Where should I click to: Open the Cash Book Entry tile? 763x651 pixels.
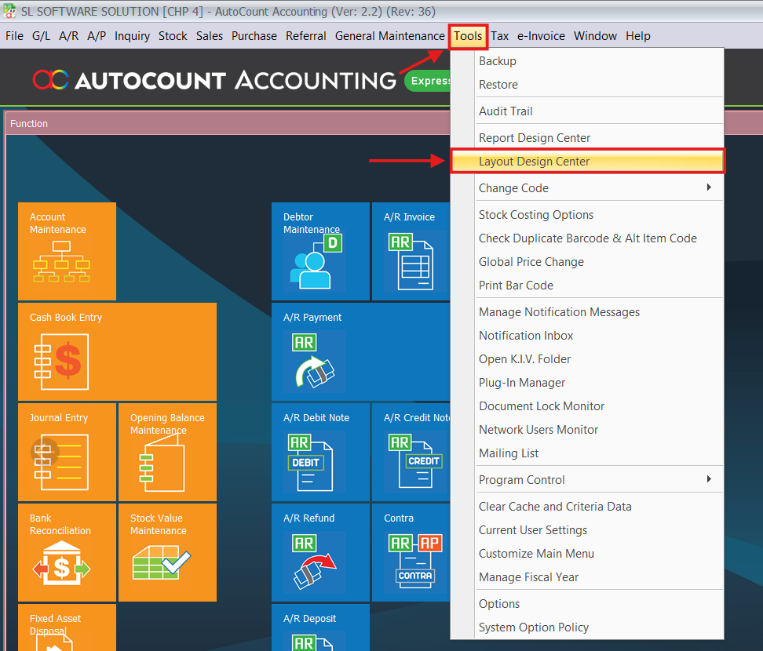(117, 351)
